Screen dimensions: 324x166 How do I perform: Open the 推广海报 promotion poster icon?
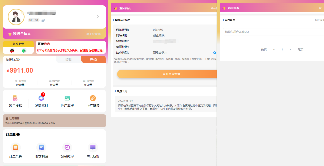click(67, 101)
